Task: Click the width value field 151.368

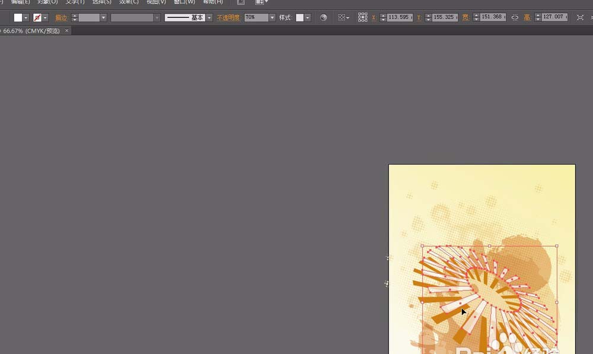Action: 493,17
